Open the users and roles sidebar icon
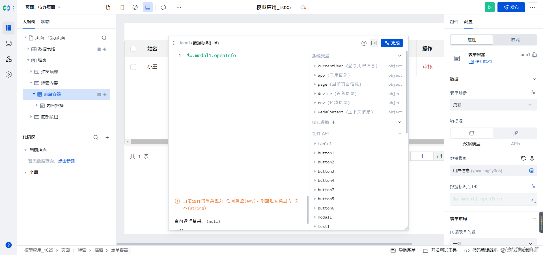 click(x=8, y=59)
